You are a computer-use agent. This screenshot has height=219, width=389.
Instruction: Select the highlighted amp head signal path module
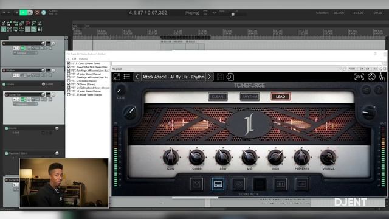(218, 184)
